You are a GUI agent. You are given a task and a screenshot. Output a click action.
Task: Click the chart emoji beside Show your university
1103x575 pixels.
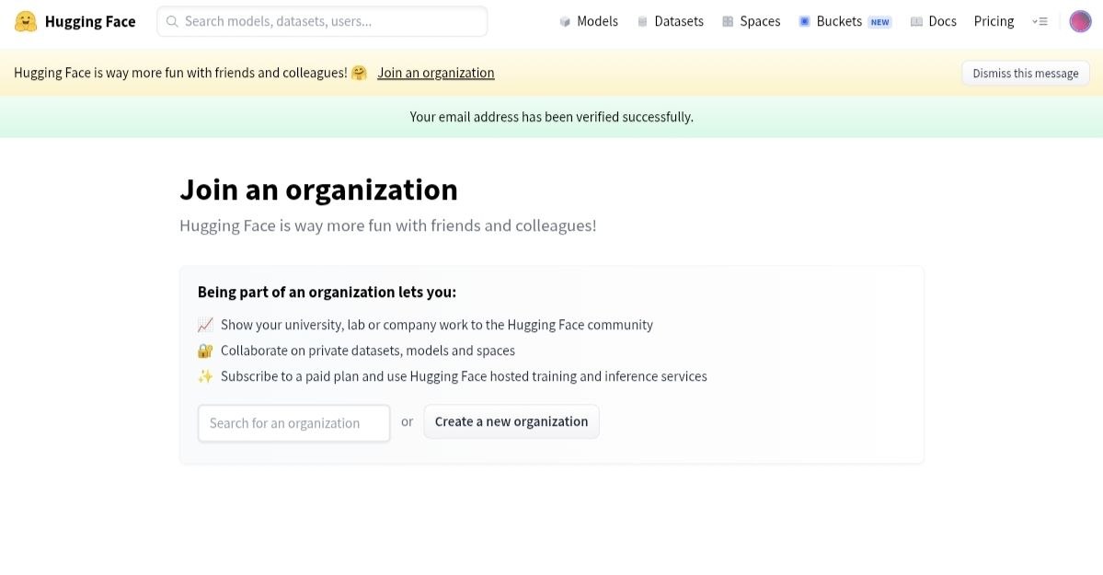click(x=205, y=325)
